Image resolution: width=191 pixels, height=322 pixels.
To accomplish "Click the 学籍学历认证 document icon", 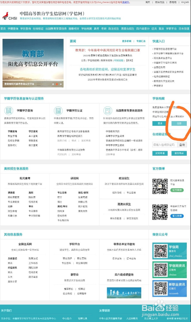I will pyautogui.click(x=58, y=111).
